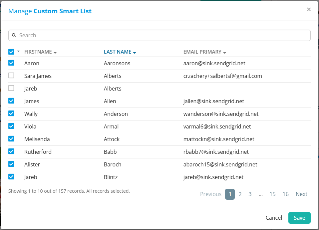Click the search magnifier icon
This screenshot has height=230, width=319.
tap(14, 35)
